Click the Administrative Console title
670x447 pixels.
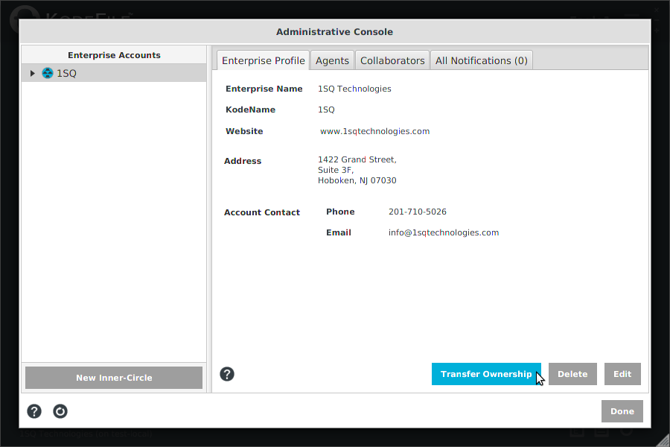point(334,31)
